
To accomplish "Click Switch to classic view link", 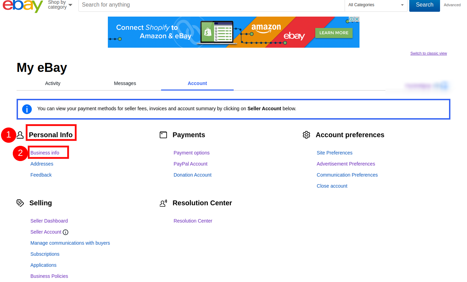I will click(428, 53).
